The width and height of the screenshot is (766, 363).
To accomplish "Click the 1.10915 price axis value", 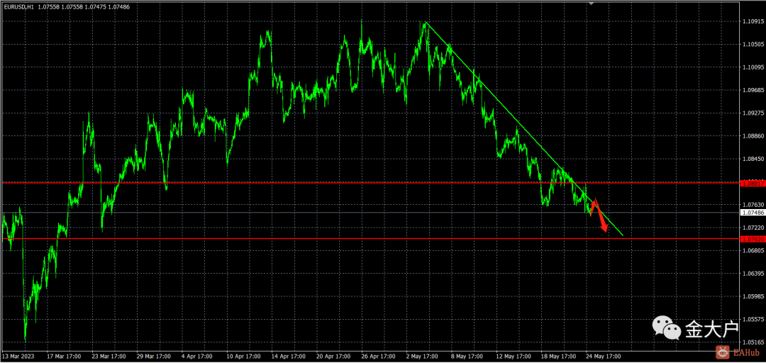I will click(x=753, y=21).
